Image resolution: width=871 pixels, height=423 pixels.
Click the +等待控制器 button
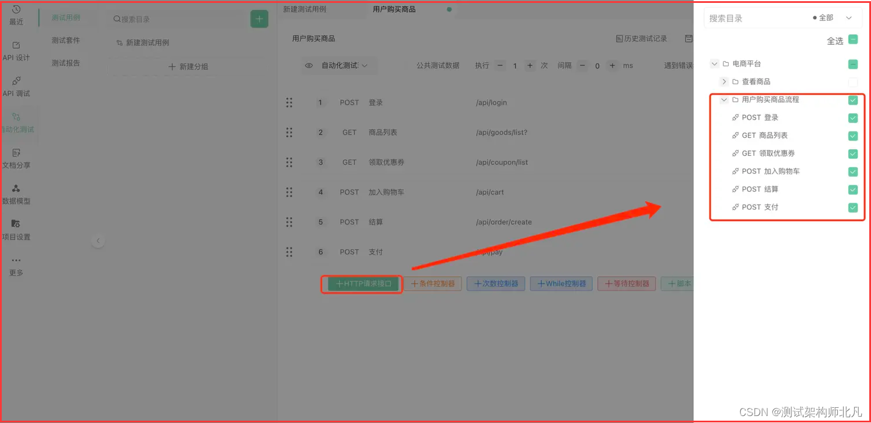pyautogui.click(x=627, y=284)
